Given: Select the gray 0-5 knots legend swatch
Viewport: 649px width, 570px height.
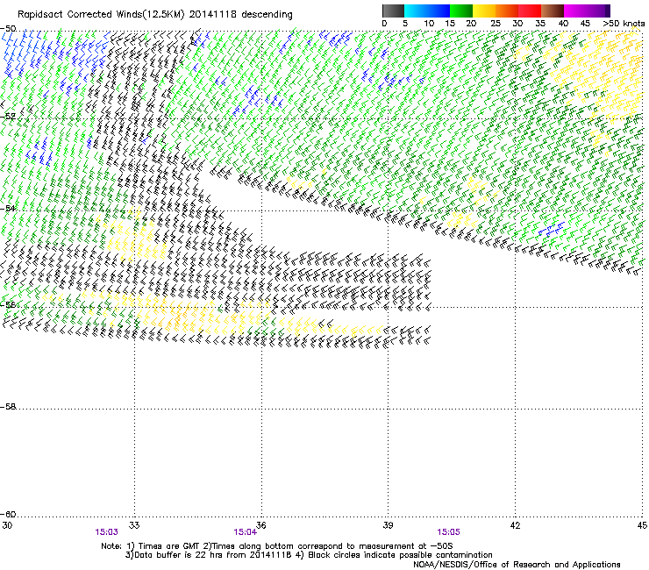Looking at the screenshot, I should point(393,11).
